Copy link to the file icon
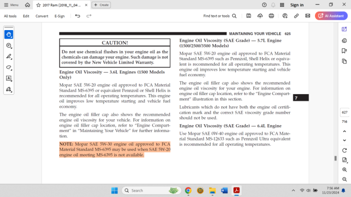Viewport: 351px width, 197px height. 296,16
